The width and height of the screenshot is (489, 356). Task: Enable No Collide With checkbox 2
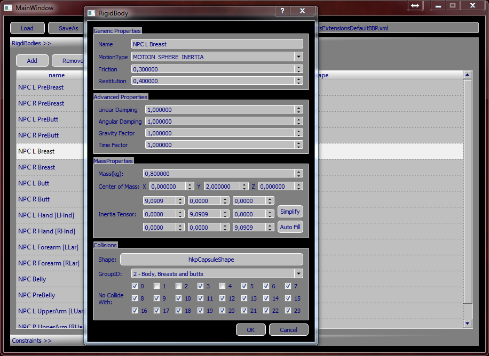[178, 286]
